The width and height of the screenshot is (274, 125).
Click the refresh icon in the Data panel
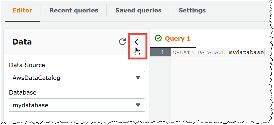122,42
